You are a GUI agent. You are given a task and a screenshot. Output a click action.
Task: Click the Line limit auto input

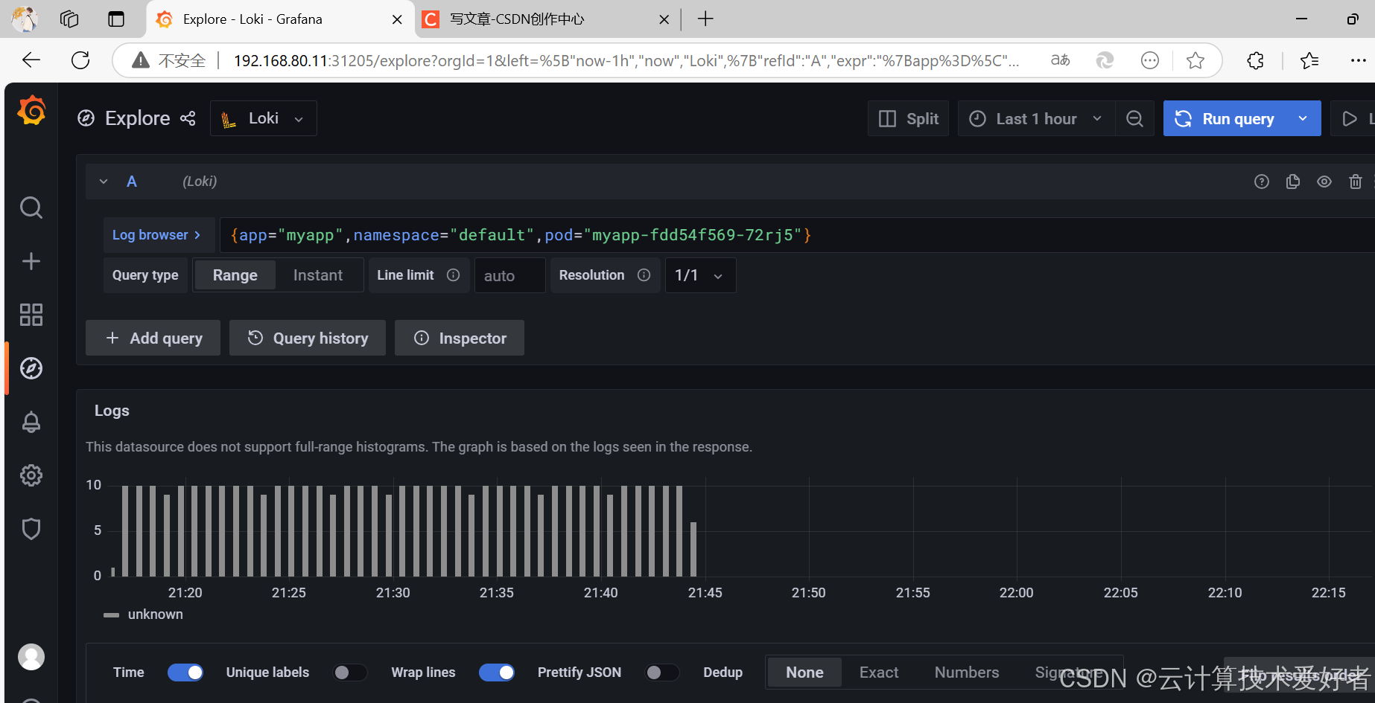(510, 275)
